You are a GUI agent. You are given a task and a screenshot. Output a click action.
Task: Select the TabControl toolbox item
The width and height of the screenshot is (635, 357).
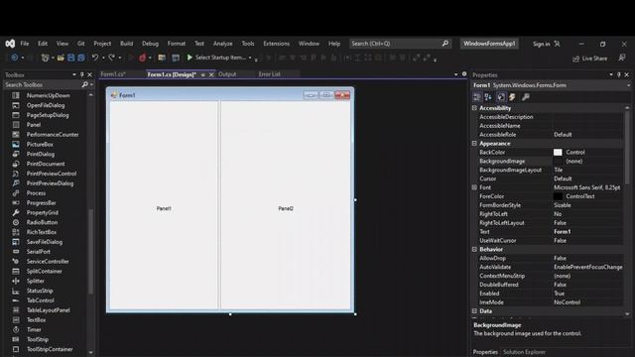pos(40,300)
